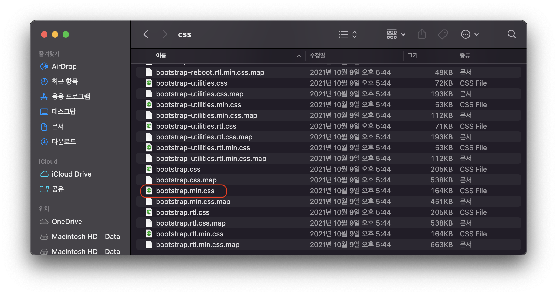Sort by 이름 column header
Viewport: 557px width, 295px height.
[x=161, y=55]
